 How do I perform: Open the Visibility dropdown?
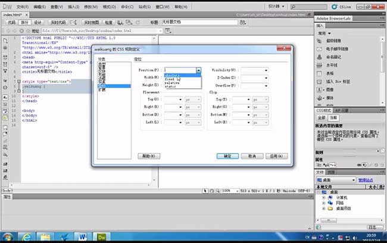pyautogui.click(x=266, y=70)
